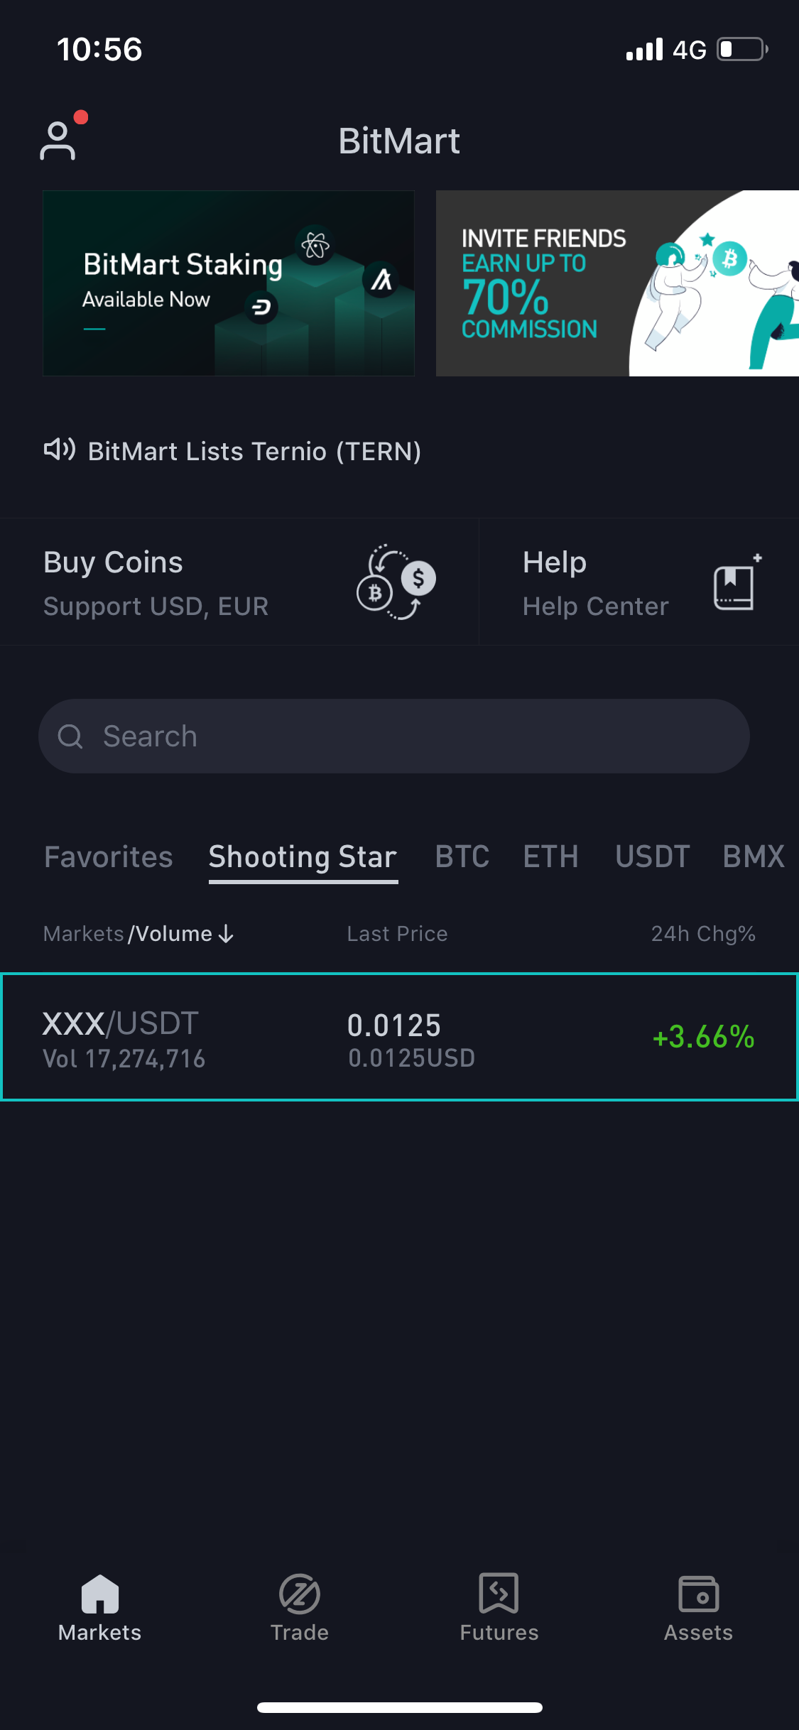Open the user profile icon
799x1730 pixels.
point(58,140)
